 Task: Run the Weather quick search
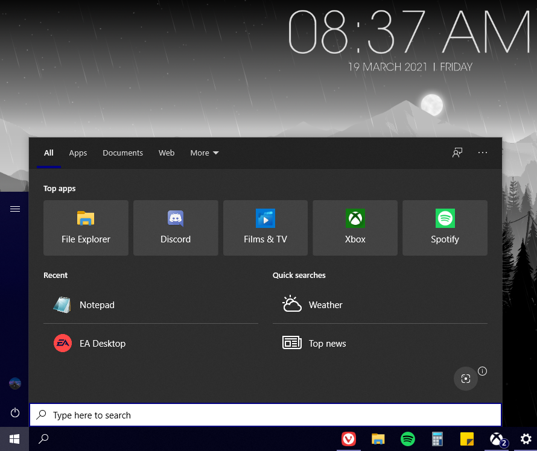click(x=380, y=305)
